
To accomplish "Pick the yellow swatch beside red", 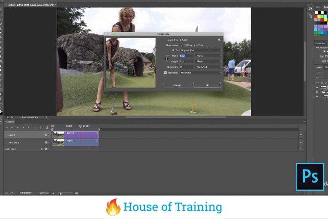I will click(319, 16).
